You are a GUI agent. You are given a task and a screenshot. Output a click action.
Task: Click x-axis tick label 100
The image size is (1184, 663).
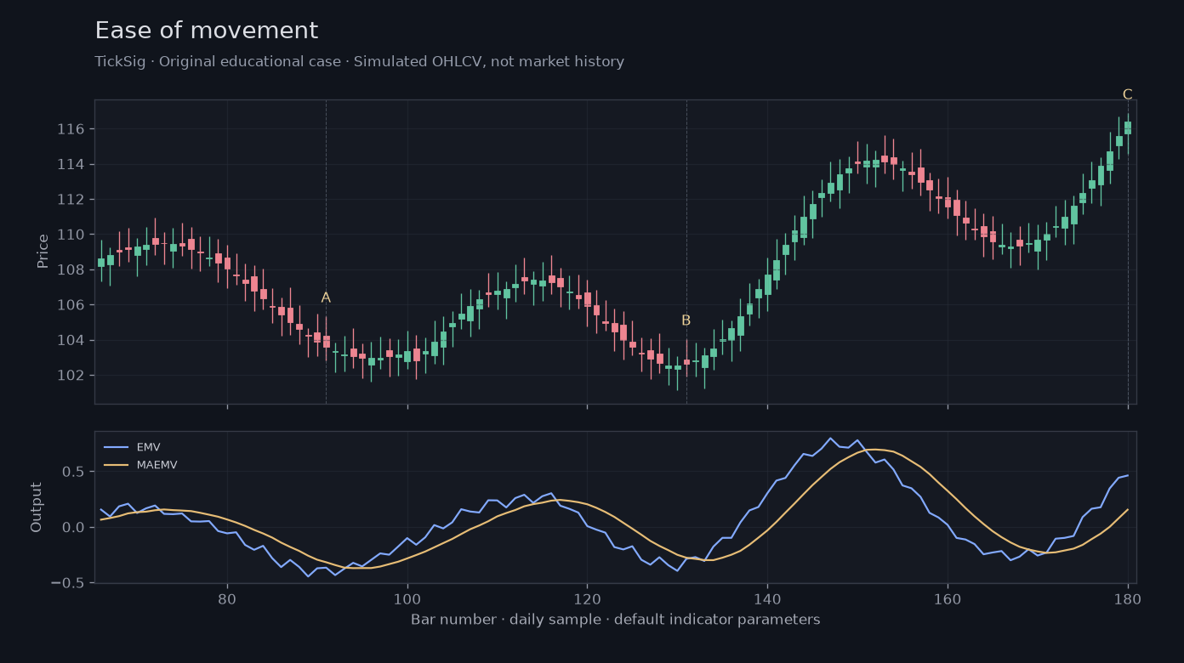pyautogui.click(x=407, y=598)
